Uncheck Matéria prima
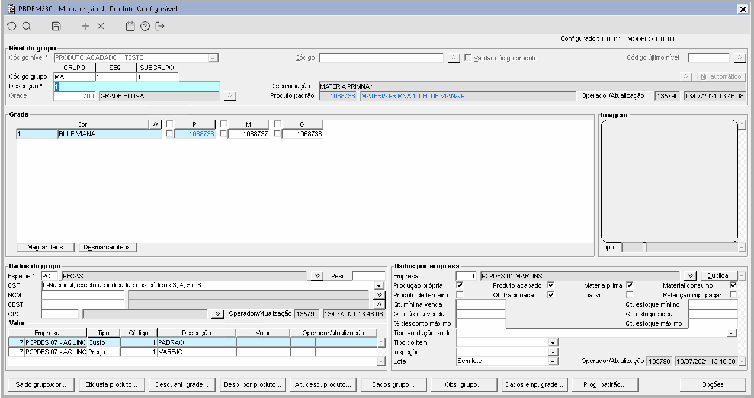The height and width of the screenshot is (398, 754). pyautogui.click(x=630, y=285)
